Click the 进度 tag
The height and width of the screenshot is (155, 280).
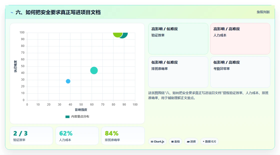coord(191,142)
